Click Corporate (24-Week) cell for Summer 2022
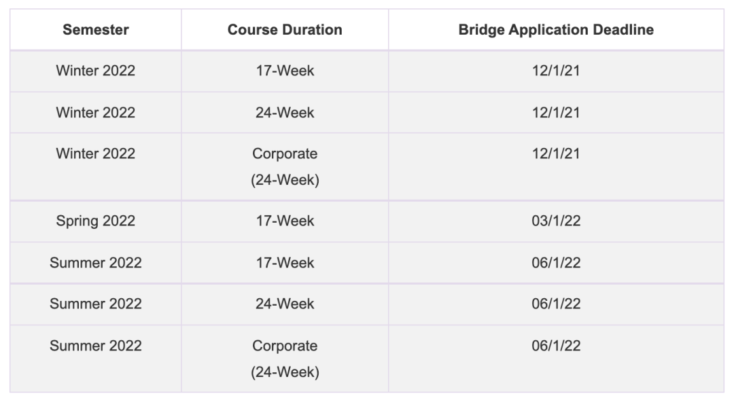 pyautogui.click(x=285, y=359)
